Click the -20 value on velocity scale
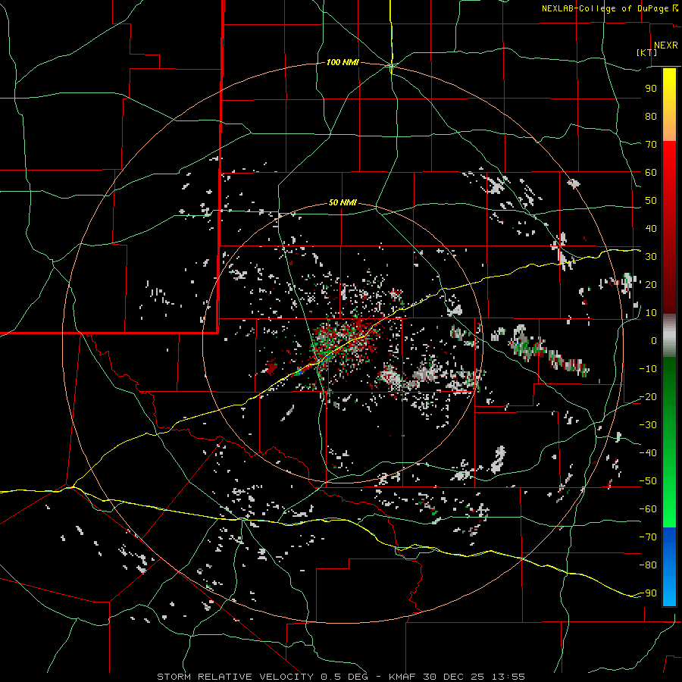This screenshot has width=682, height=682. point(648,396)
